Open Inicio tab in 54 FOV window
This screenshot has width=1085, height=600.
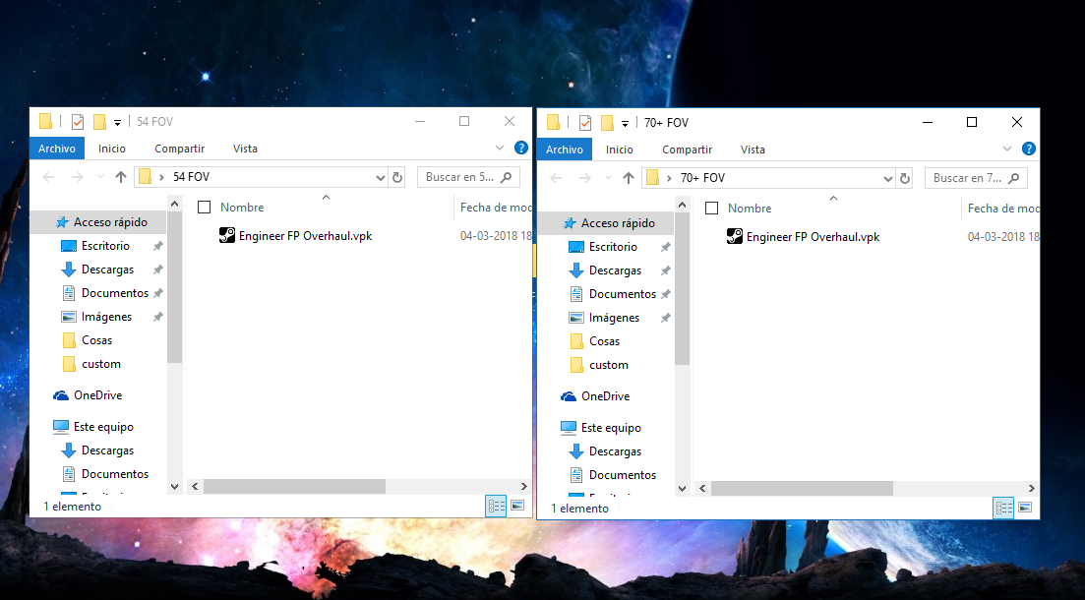(x=111, y=149)
